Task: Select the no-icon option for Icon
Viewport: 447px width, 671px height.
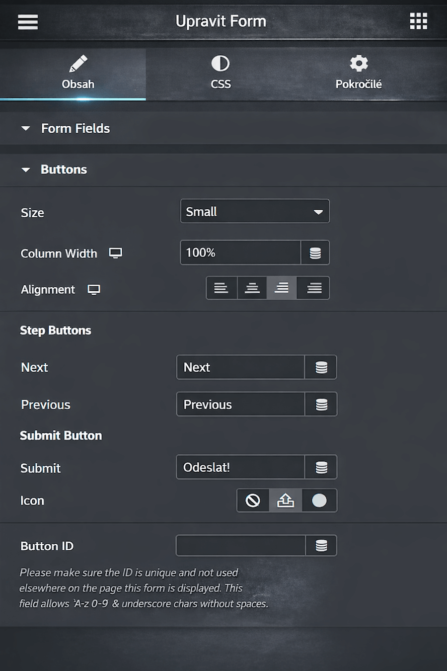Action: (x=253, y=501)
